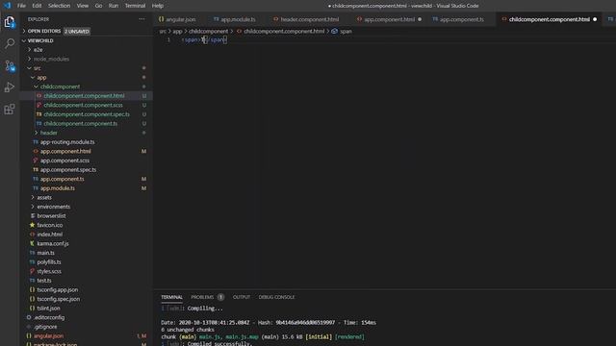Open the Extensions view icon

click(10, 109)
